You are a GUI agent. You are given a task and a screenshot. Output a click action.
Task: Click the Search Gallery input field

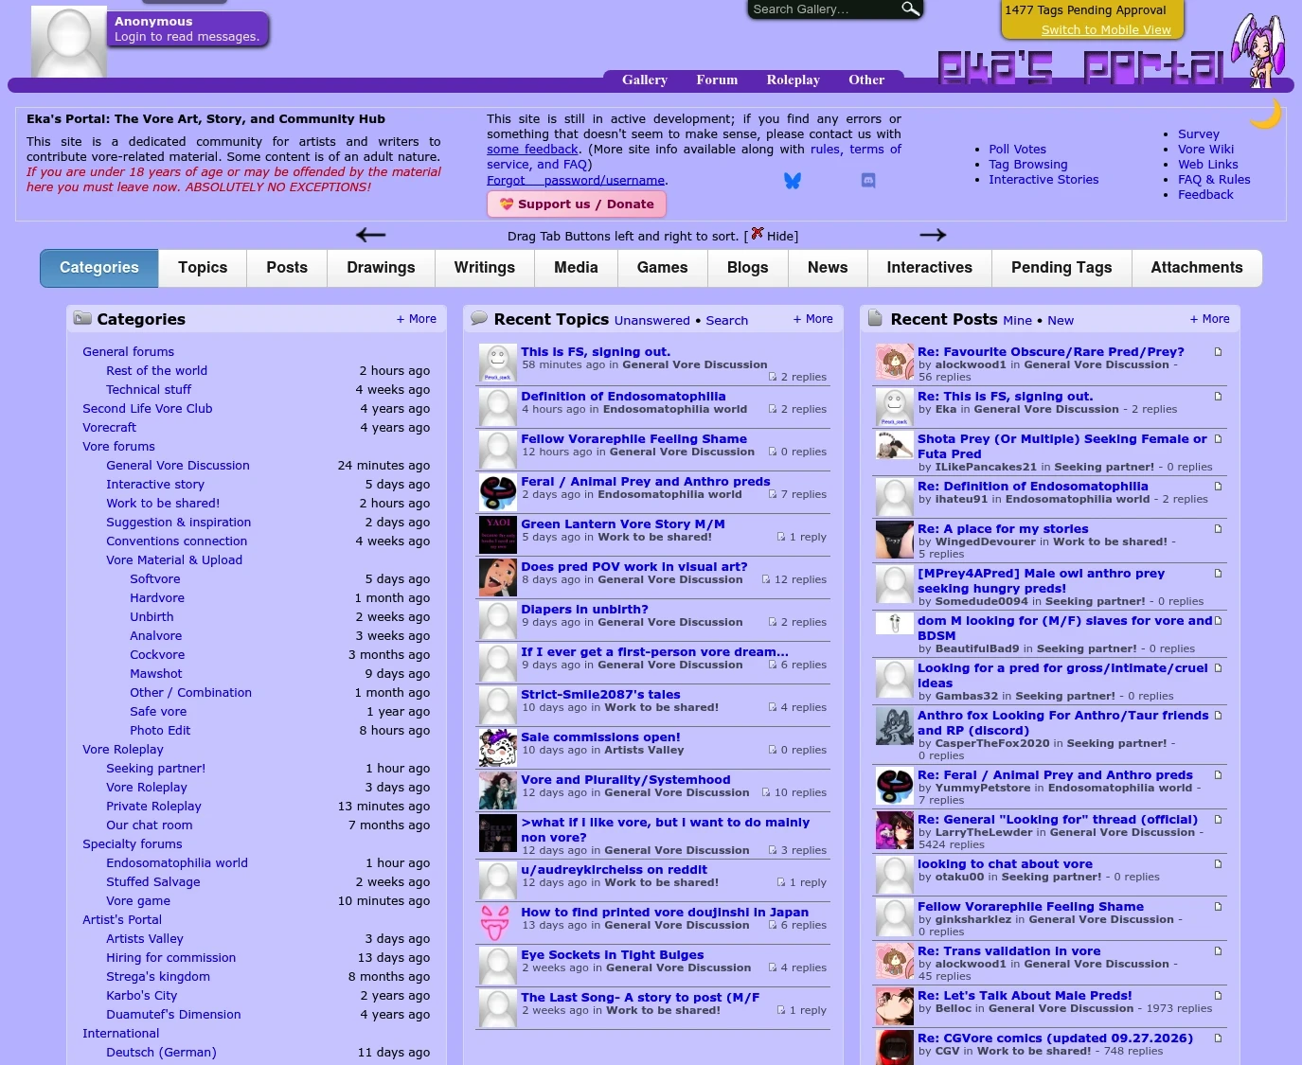824,9
